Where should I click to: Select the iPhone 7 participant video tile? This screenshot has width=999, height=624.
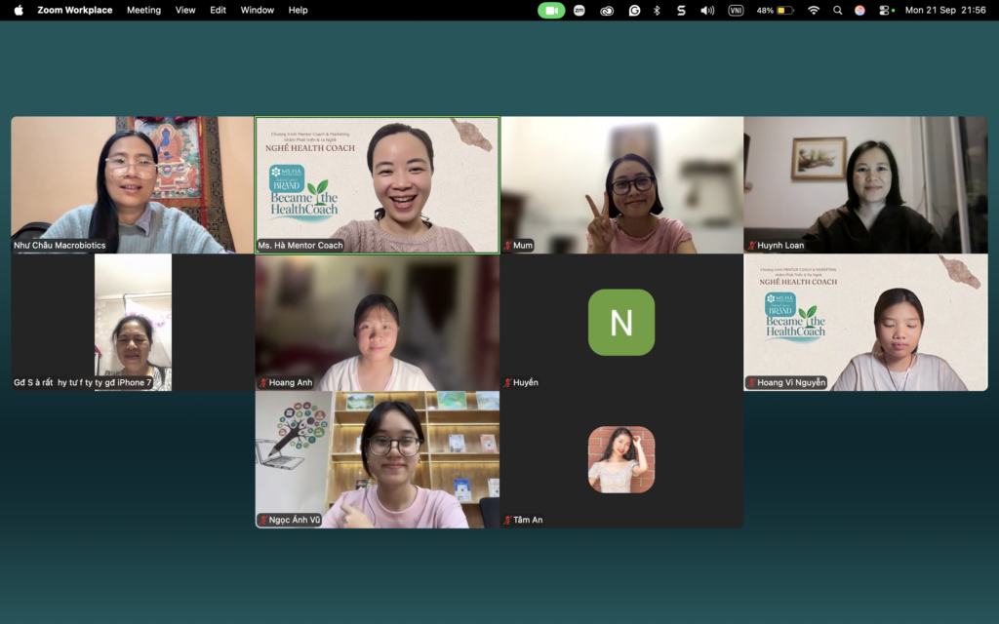[x=133, y=322]
